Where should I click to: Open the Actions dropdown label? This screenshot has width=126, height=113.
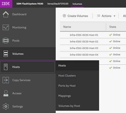(x=107, y=16)
